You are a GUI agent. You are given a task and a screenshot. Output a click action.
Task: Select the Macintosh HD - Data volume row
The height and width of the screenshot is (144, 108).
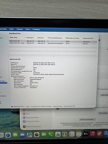[53, 43]
